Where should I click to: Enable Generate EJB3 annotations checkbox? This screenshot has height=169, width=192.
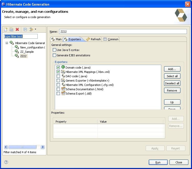tap(54, 55)
